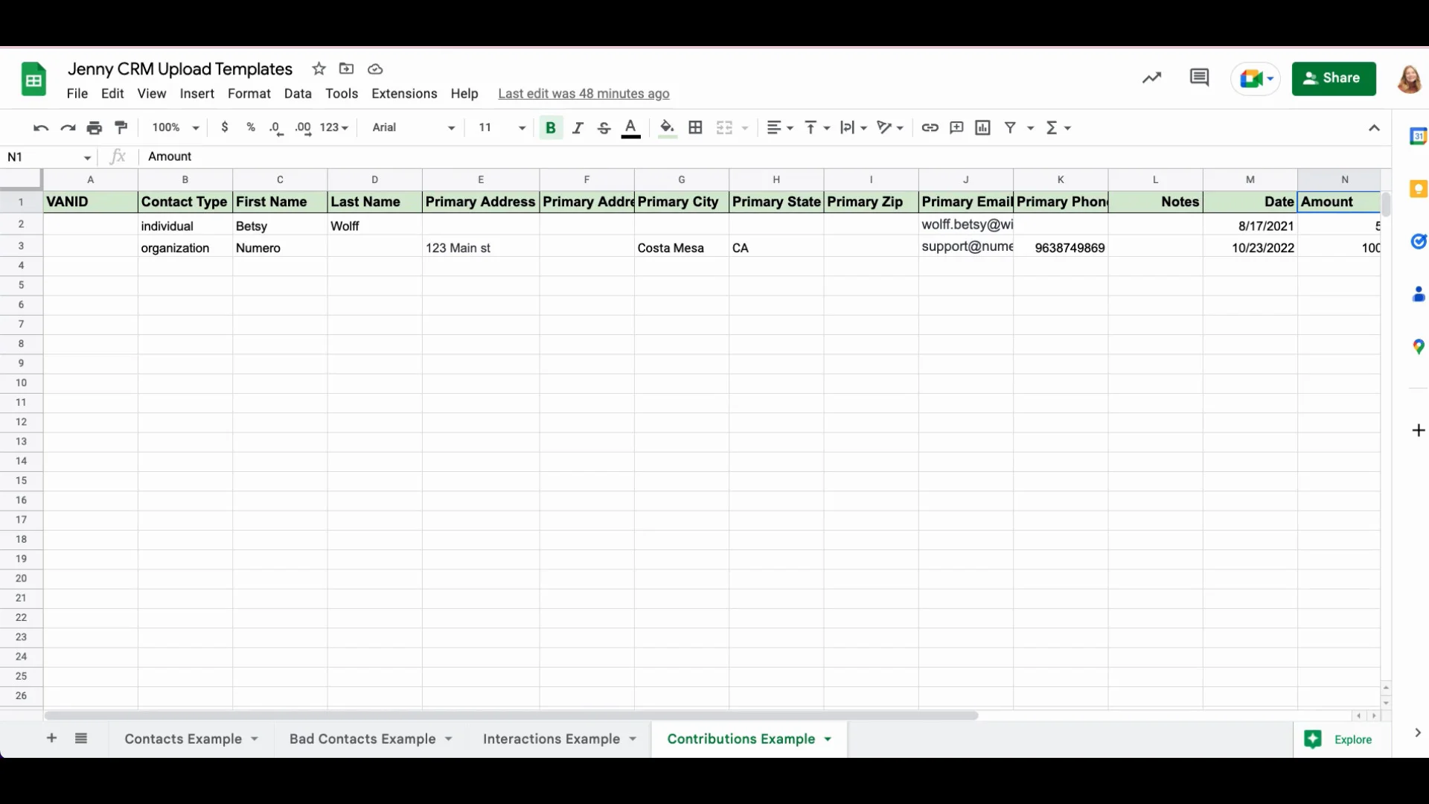Open the Arial font dropdown
This screenshot has width=1429, height=804.
coord(413,127)
